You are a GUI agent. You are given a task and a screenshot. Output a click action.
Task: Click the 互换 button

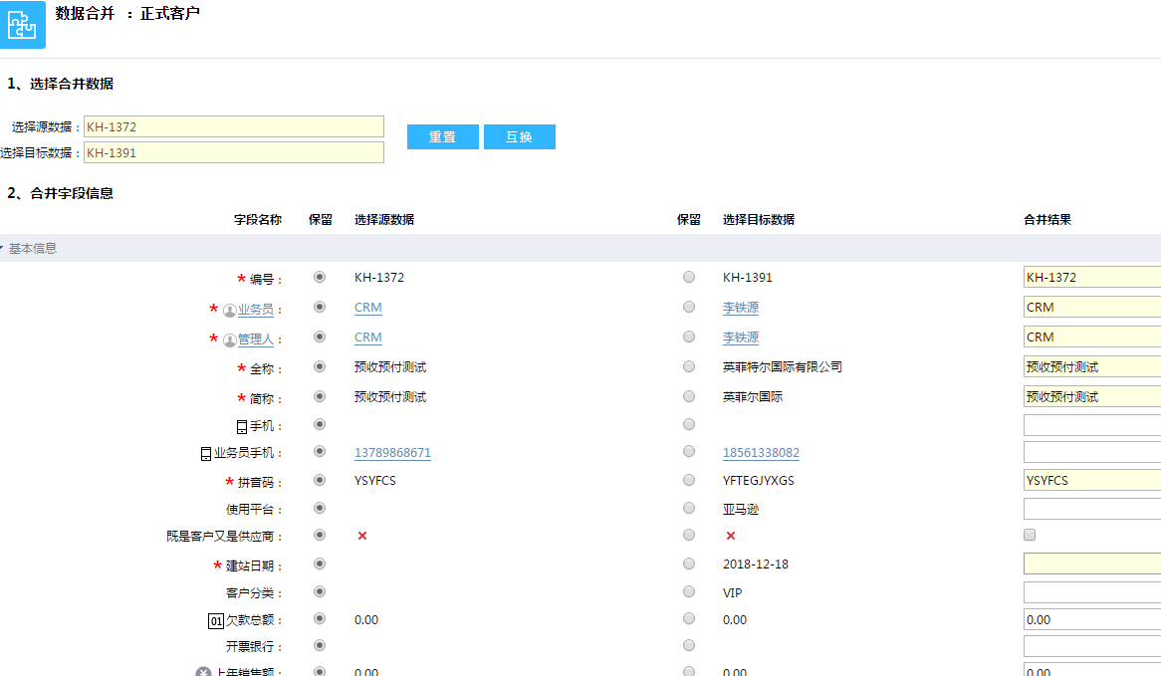[x=519, y=137]
